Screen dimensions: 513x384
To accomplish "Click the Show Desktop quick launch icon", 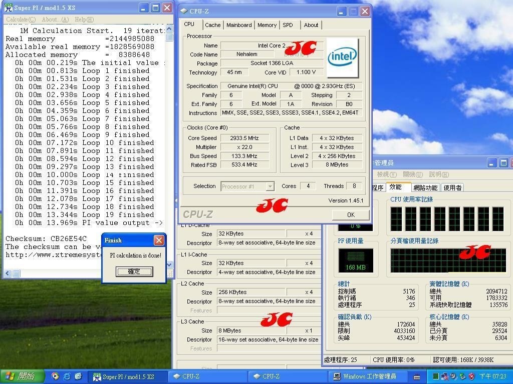I will click(78, 376).
